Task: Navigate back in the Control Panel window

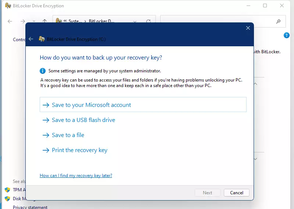Action: tap(10, 21)
